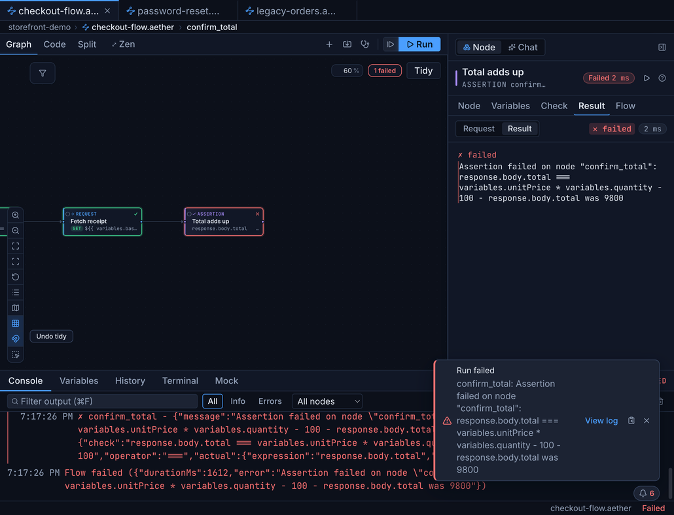Open the Mock tab in bottom panel
The height and width of the screenshot is (515, 674).
coord(226,380)
